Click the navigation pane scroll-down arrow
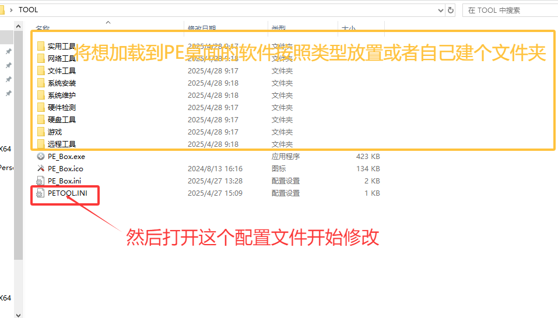 click(18, 314)
